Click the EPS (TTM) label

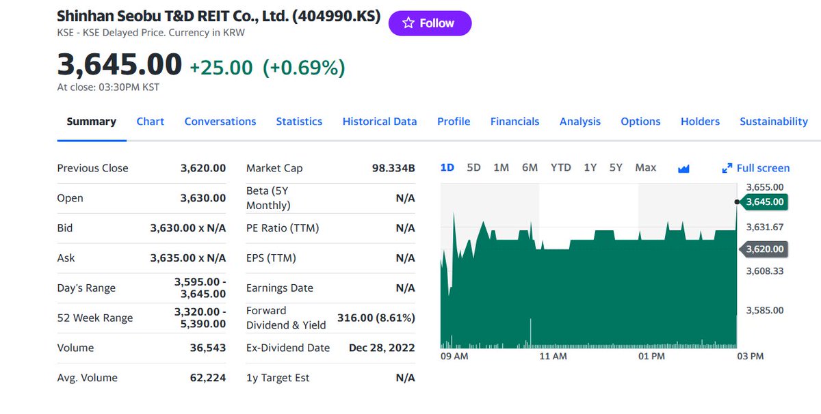point(271,258)
